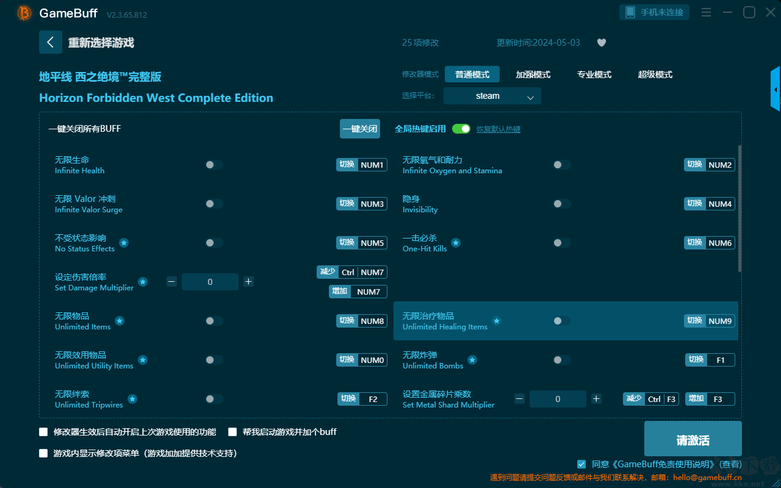Viewport: 781px width, 488px height.
Task: Click the NUM8 hotkey for Unlimited Items
Action: pyautogui.click(x=362, y=321)
